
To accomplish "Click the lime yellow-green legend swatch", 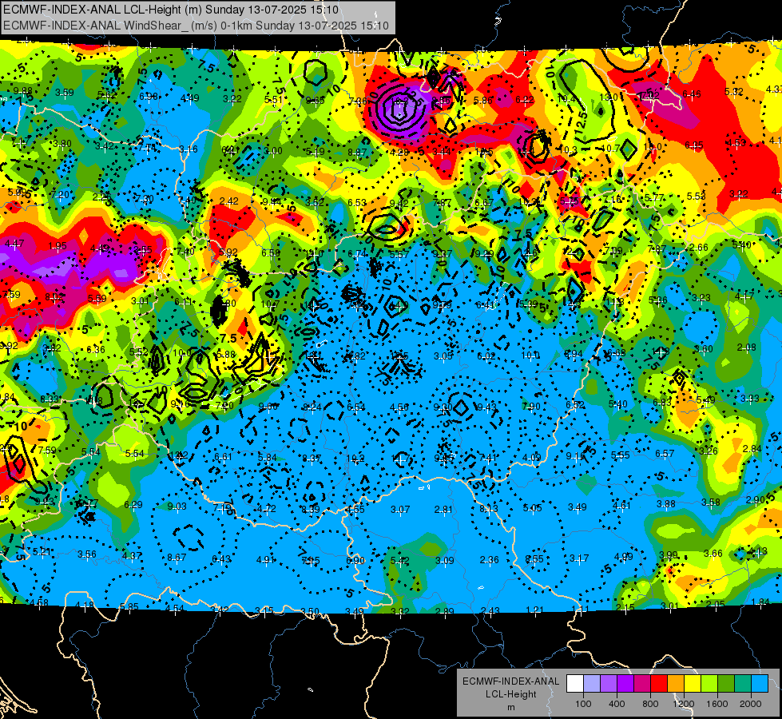I will pos(709,684).
